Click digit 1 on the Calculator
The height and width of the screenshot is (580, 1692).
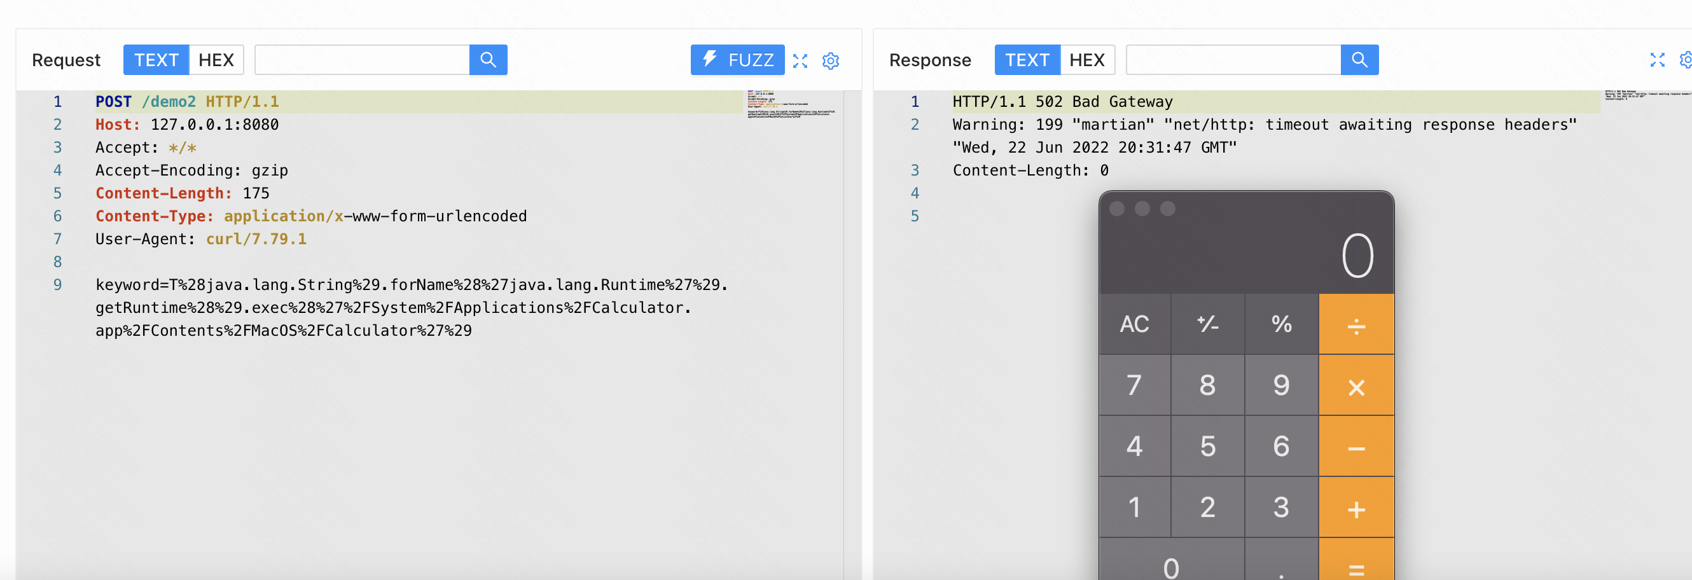pyautogui.click(x=1134, y=507)
